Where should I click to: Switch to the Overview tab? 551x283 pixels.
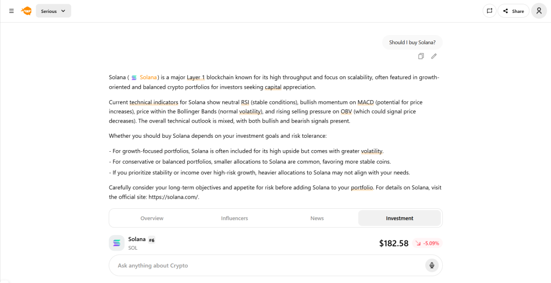pyautogui.click(x=152, y=218)
